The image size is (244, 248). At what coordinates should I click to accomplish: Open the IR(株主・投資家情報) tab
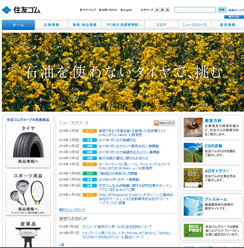pos(123,25)
